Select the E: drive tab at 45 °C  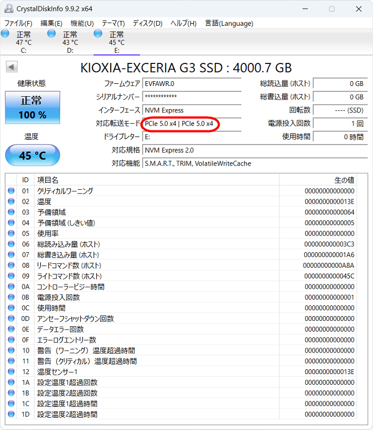coord(117,42)
